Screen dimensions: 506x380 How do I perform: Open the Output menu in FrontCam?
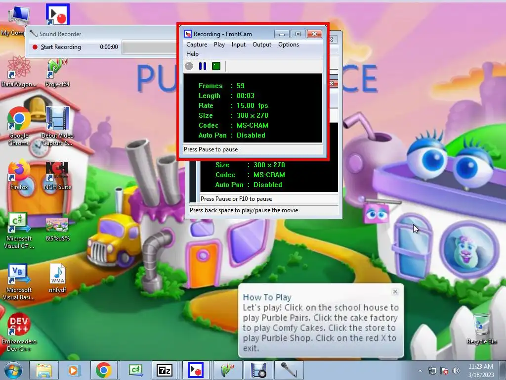click(x=262, y=45)
